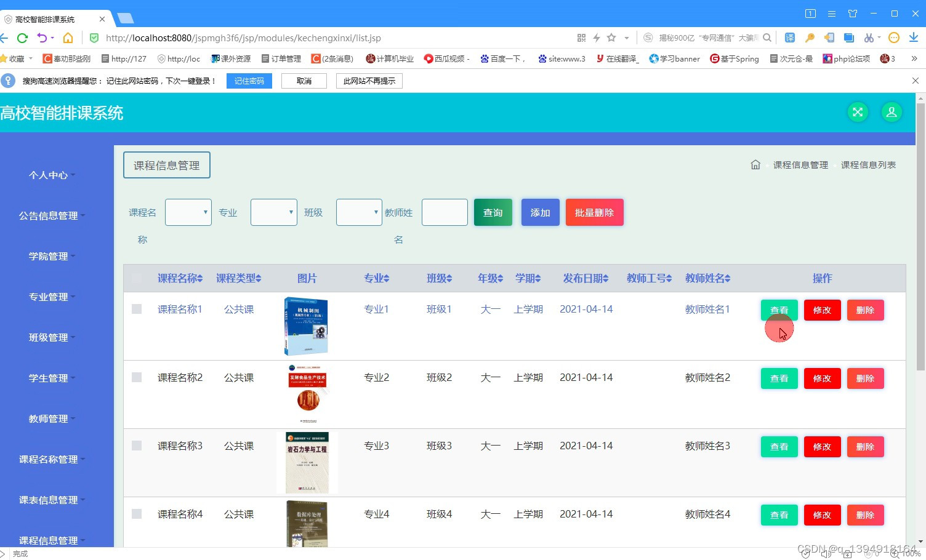This screenshot has height=560, width=926.
Task: Click the browser home icon
Action: coord(68,38)
